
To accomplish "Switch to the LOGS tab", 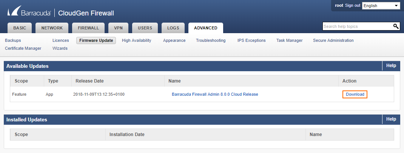I will click(x=173, y=28).
